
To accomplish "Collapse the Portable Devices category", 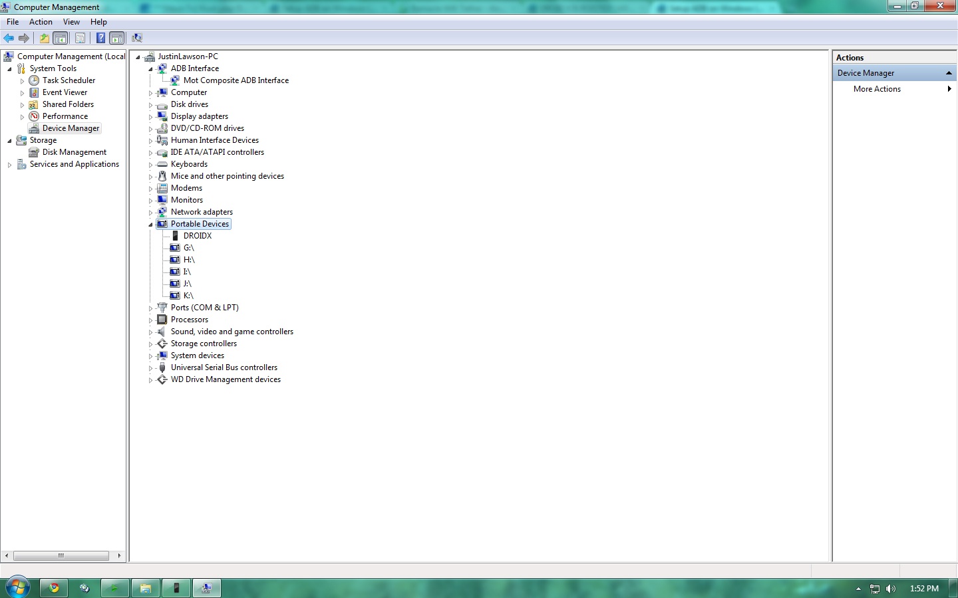I will tap(150, 225).
